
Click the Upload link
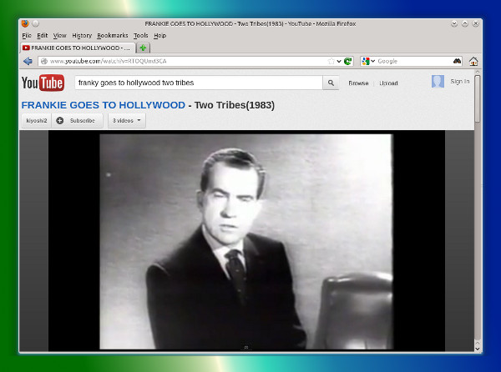[388, 83]
